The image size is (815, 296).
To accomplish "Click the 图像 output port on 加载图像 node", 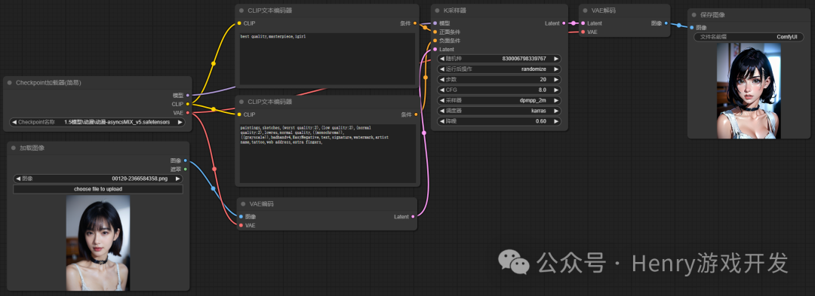I will click(186, 160).
